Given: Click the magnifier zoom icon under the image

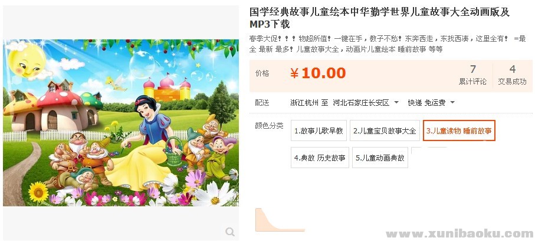Looking at the screenshot, I should tap(230, 232).
